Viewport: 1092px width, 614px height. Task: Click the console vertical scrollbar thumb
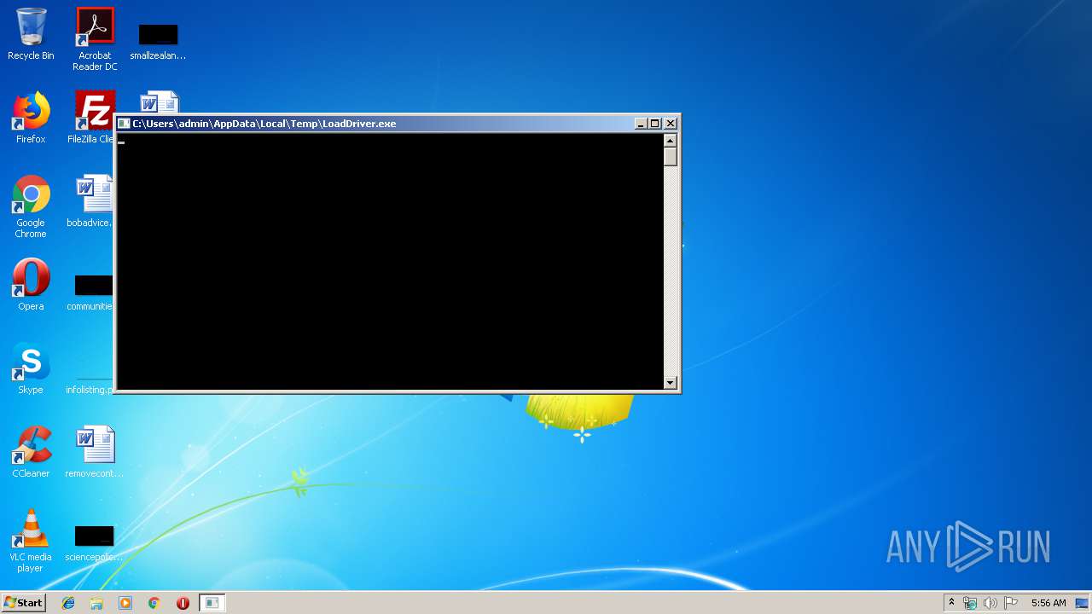(x=671, y=157)
